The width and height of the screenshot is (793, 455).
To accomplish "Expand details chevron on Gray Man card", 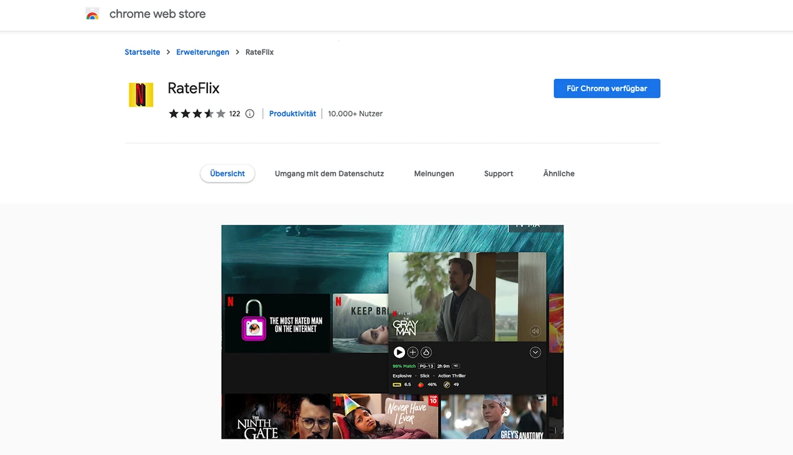I will (x=535, y=352).
